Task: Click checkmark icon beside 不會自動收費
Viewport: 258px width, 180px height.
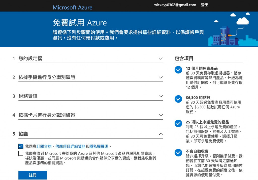Action: point(178,153)
